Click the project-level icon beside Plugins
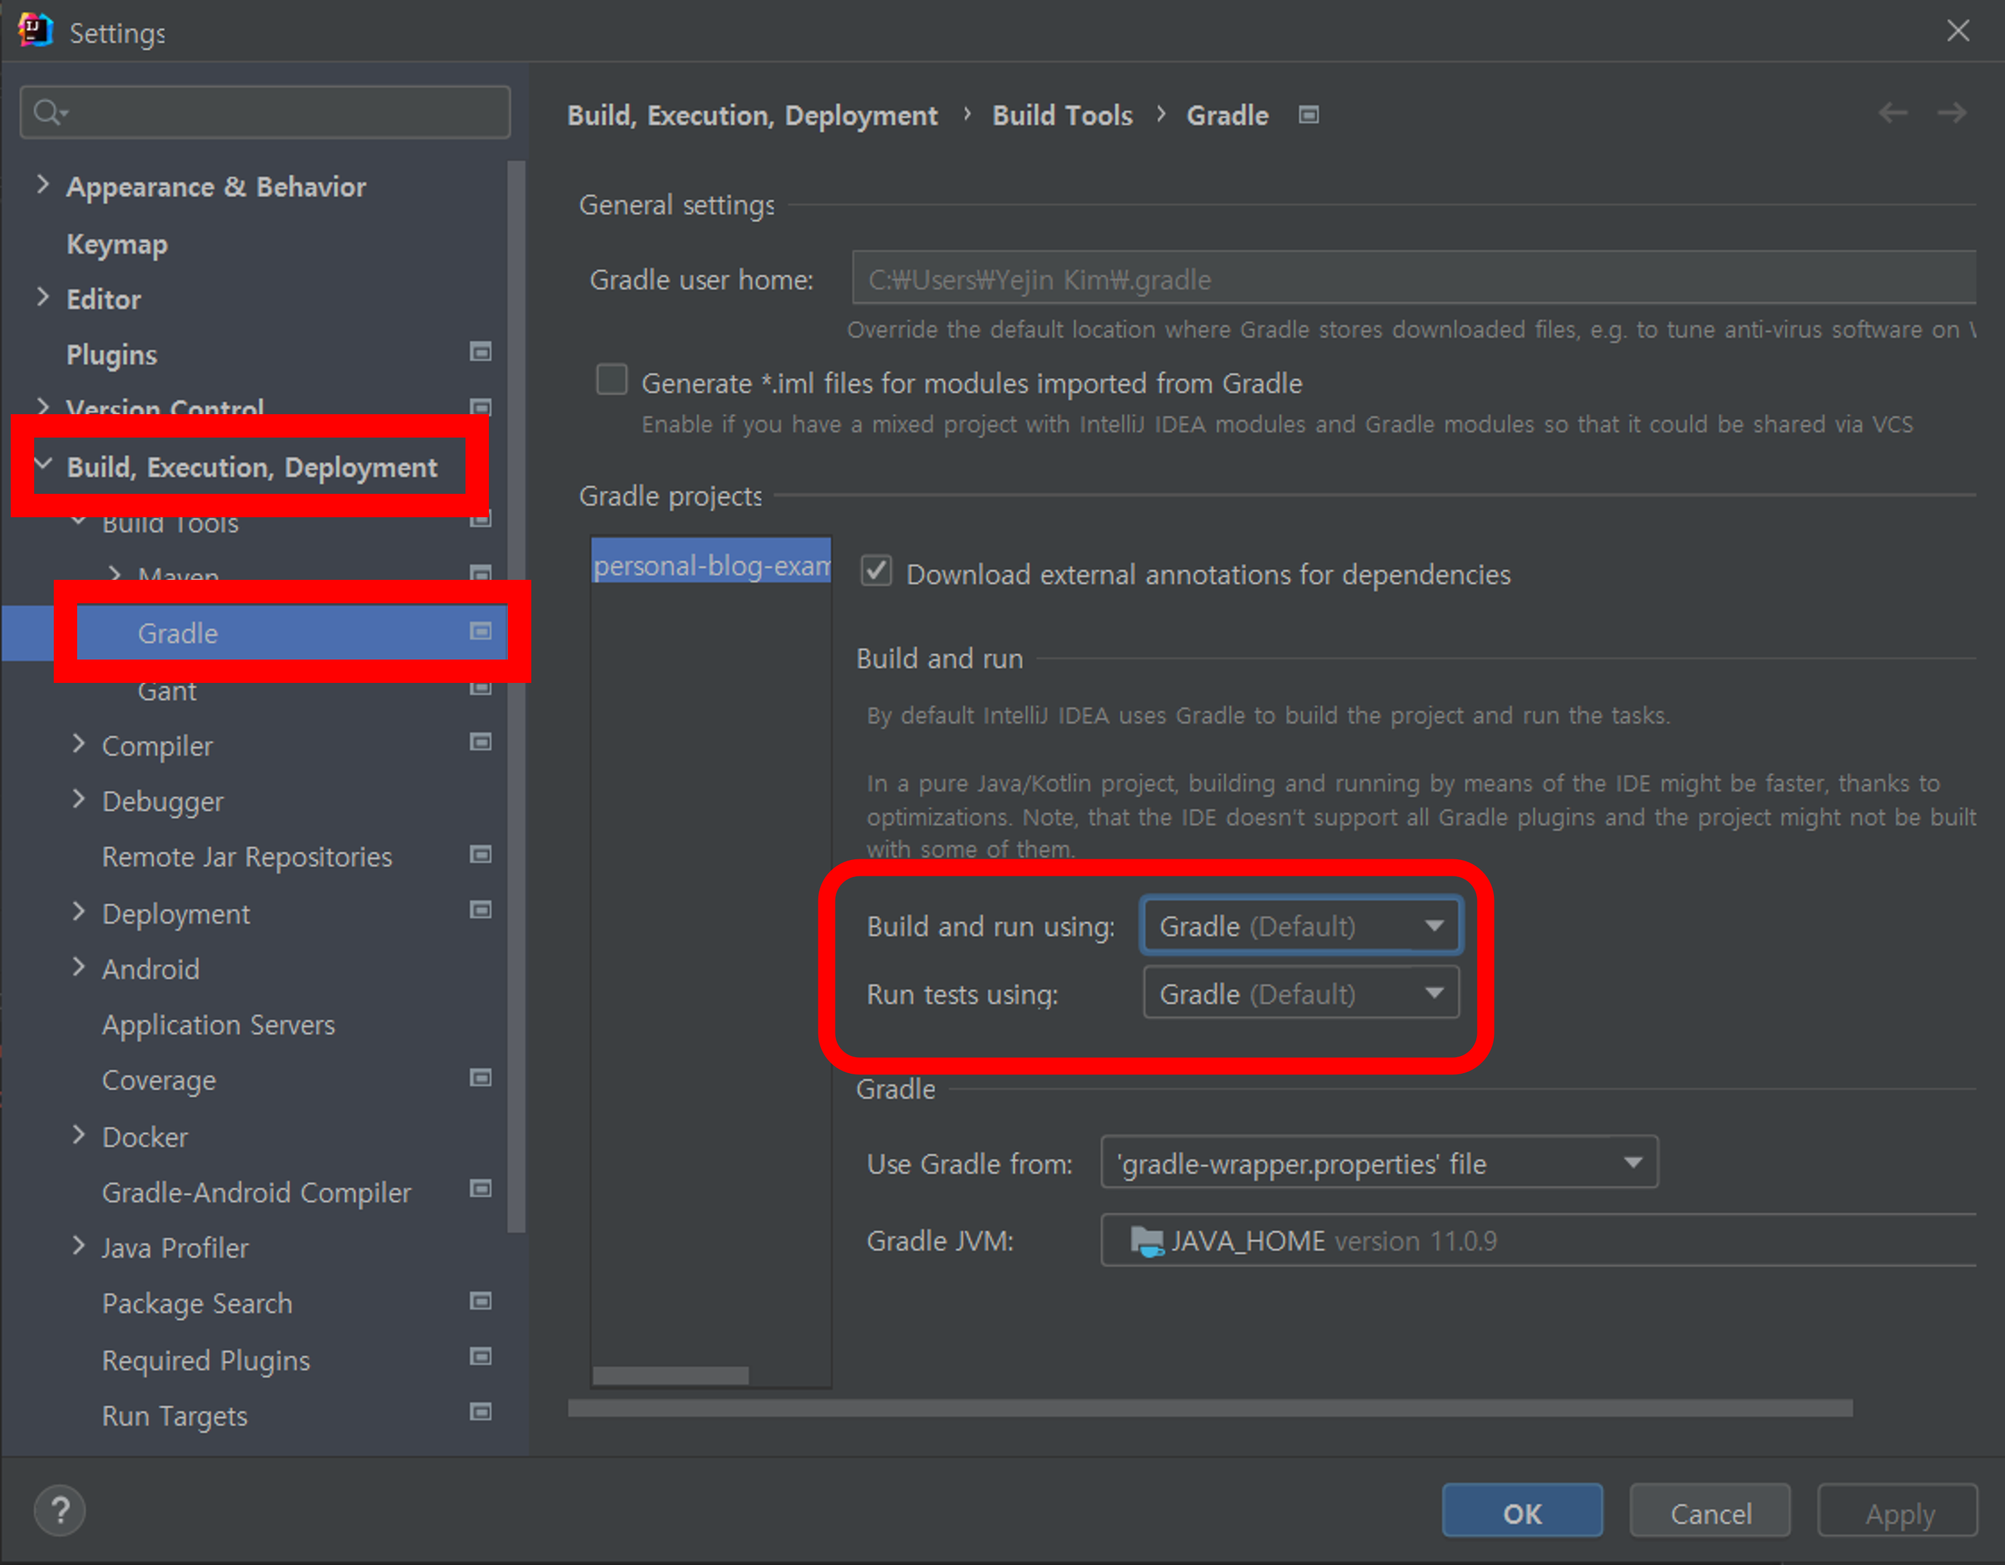This screenshot has height=1565, width=2005. [480, 352]
